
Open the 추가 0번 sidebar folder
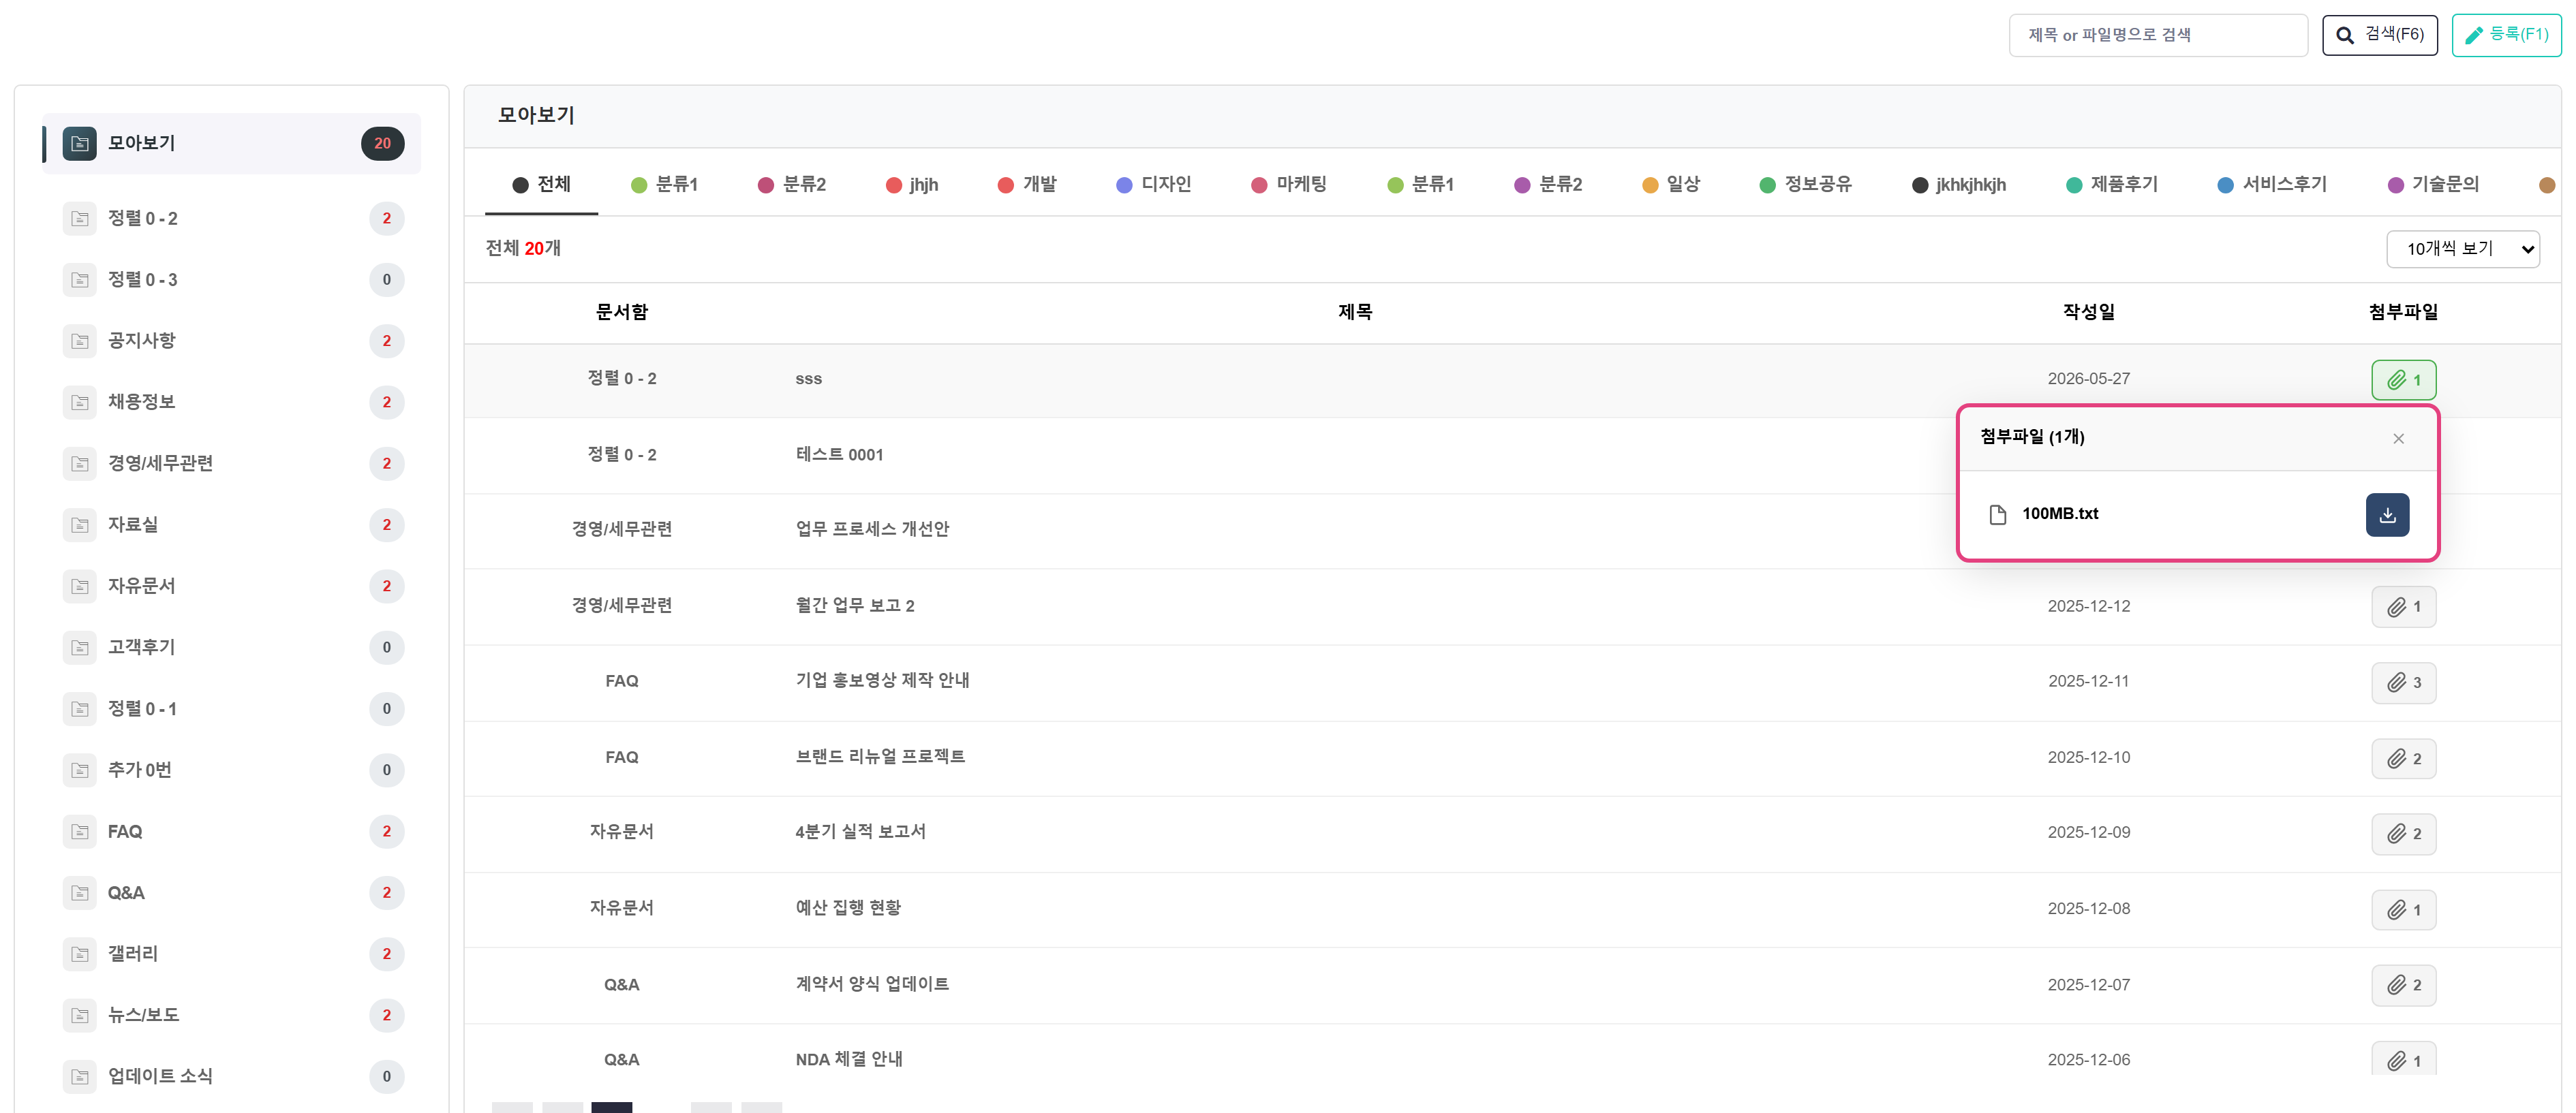pos(231,770)
